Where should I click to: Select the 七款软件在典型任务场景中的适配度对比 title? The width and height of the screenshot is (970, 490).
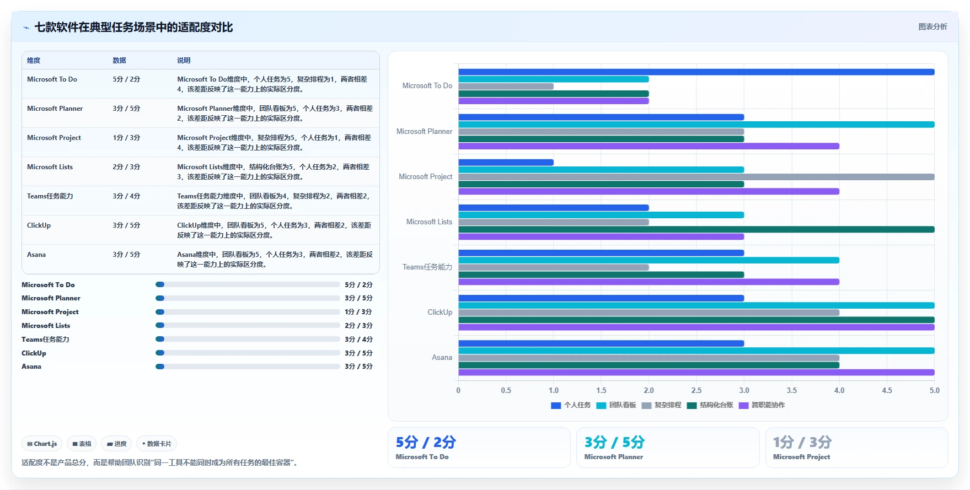pos(134,28)
